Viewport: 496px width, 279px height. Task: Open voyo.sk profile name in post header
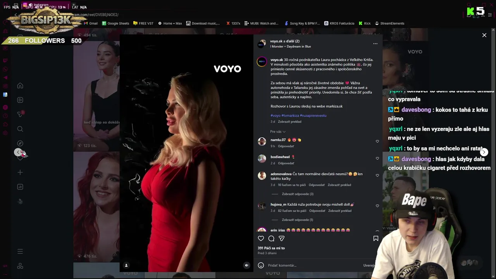click(x=276, y=41)
